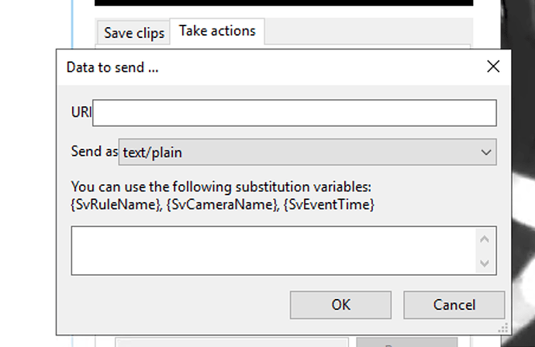Click inside the message body text area
The image size is (535, 347).
[274, 250]
